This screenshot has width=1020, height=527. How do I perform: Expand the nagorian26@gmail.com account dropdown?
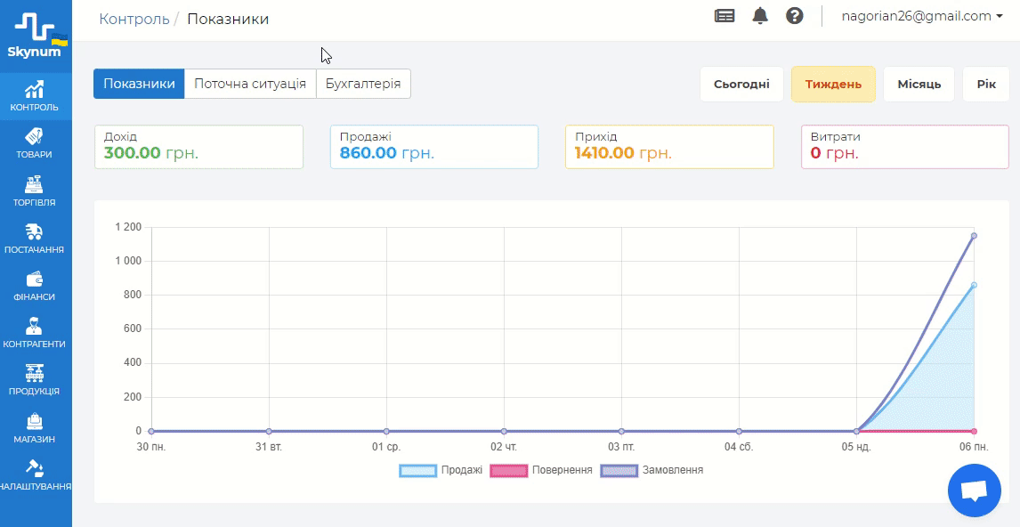point(922,16)
